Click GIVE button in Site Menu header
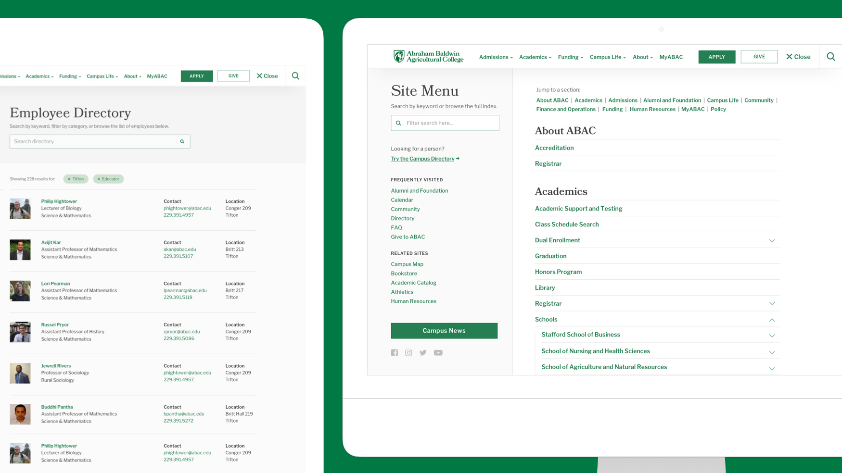Image resolution: width=842 pixels, height=473 pixels. [759, 57]
